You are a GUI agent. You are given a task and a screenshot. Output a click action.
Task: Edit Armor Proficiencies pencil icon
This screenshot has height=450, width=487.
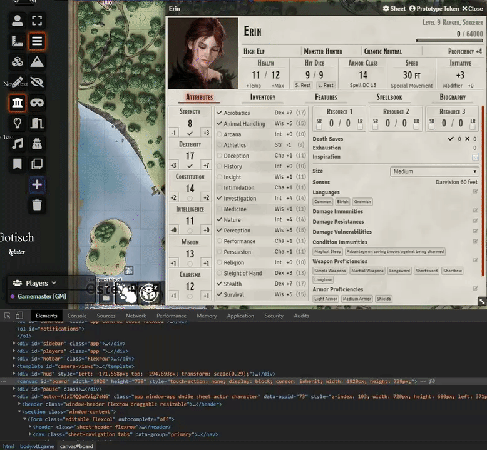tap(475, 289)
